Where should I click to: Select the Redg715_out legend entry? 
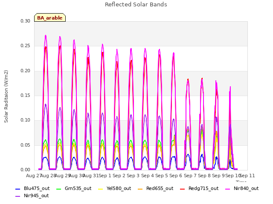199,189
